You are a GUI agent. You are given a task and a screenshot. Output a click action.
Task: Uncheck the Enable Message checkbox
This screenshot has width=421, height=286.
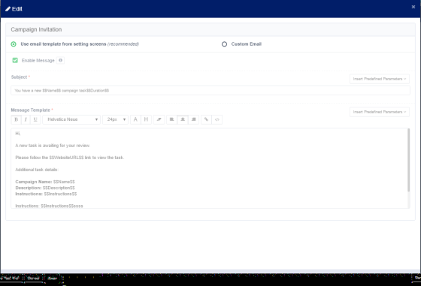pos(15,60)
